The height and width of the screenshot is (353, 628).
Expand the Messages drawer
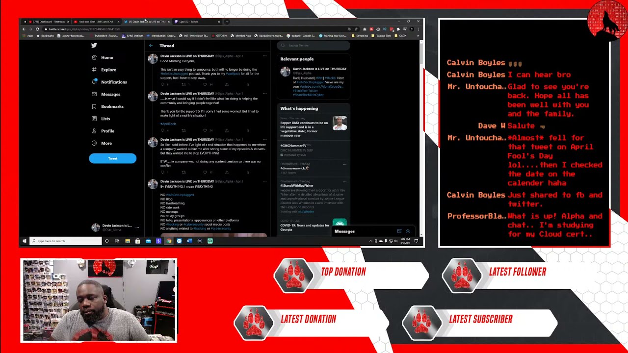click(407, 231)
